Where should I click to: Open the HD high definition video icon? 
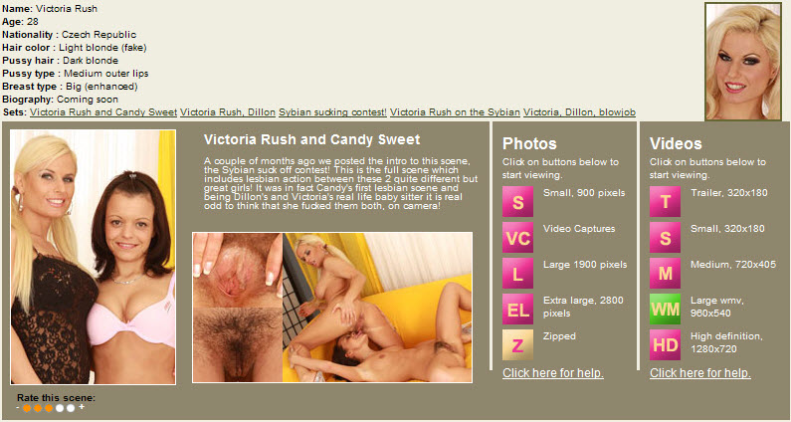click(665, 344)
